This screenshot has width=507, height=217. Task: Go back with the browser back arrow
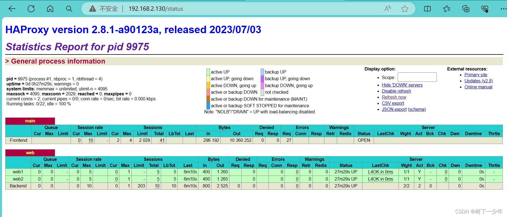(12, 9)
